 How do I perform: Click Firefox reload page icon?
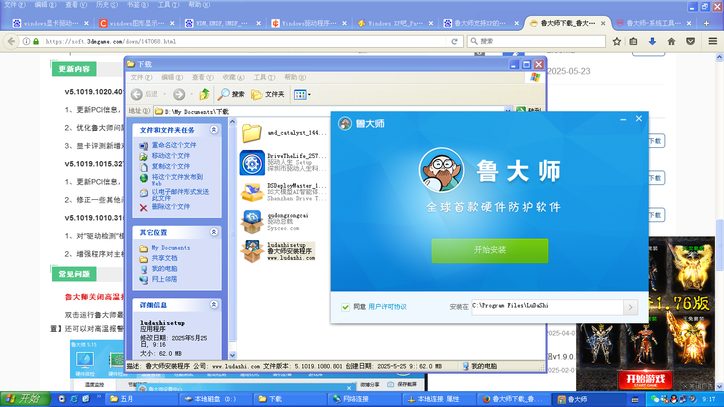(x=454, y=41)
